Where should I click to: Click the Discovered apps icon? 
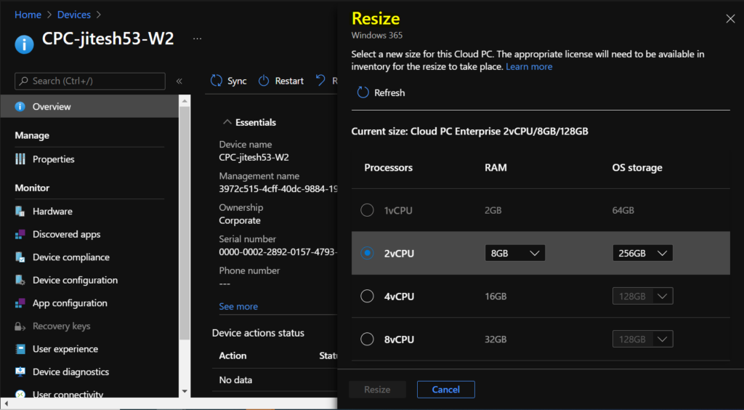click(x=20, y=234)
